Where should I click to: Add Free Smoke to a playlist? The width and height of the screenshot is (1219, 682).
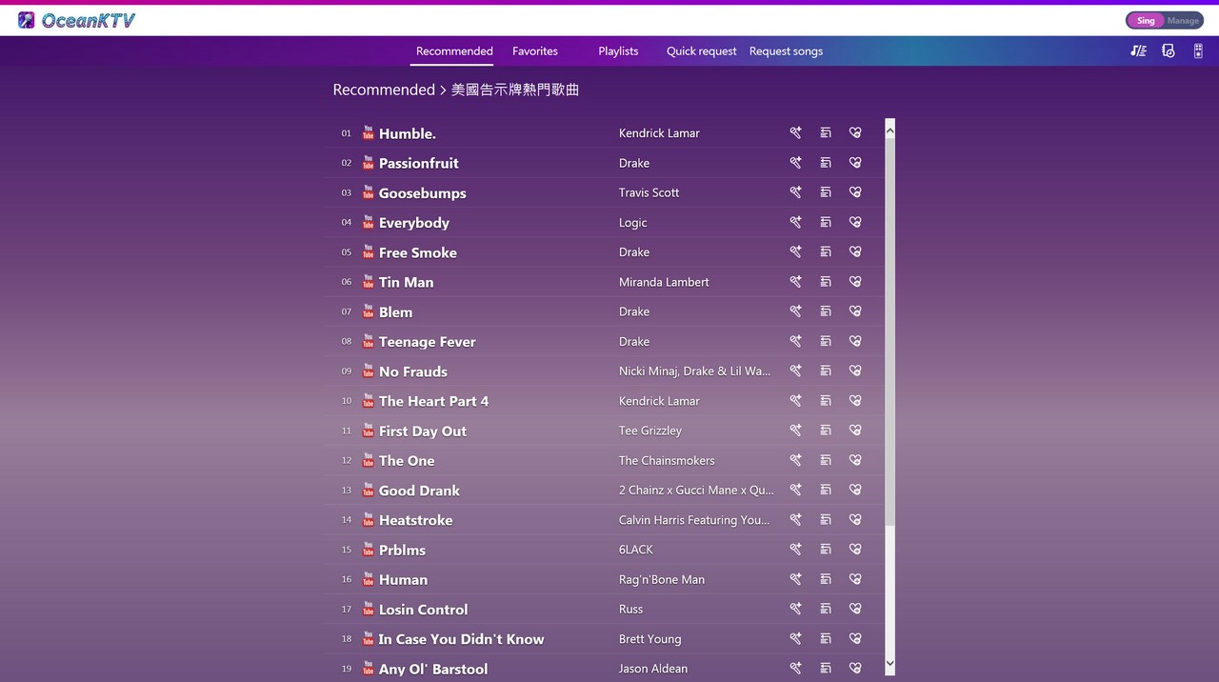[x=826, y=251]
